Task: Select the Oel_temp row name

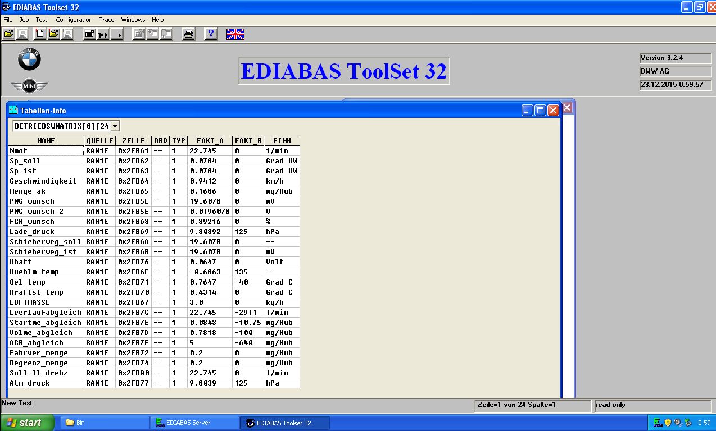Action: (x=46, y=282)
